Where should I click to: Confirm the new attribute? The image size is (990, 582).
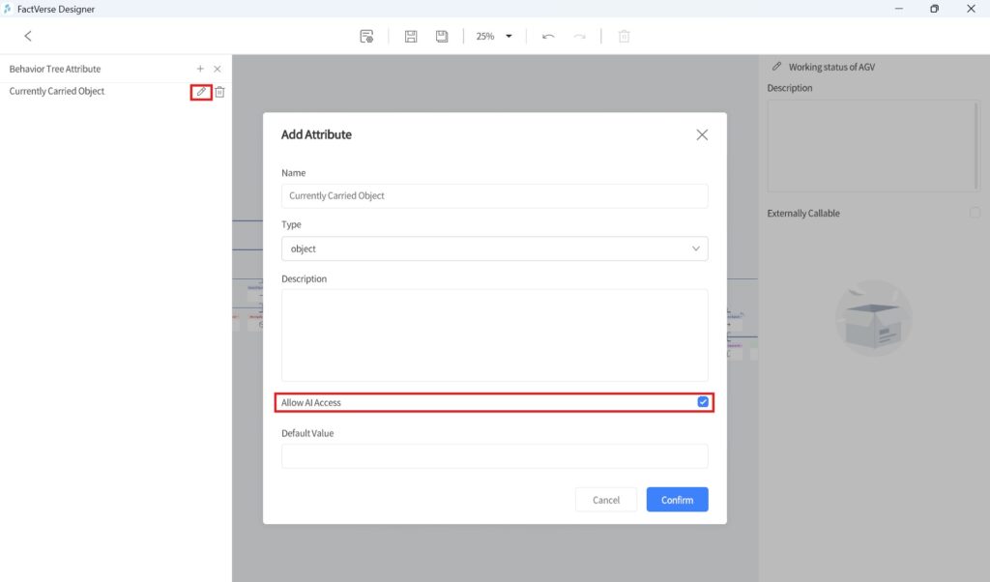677,499
